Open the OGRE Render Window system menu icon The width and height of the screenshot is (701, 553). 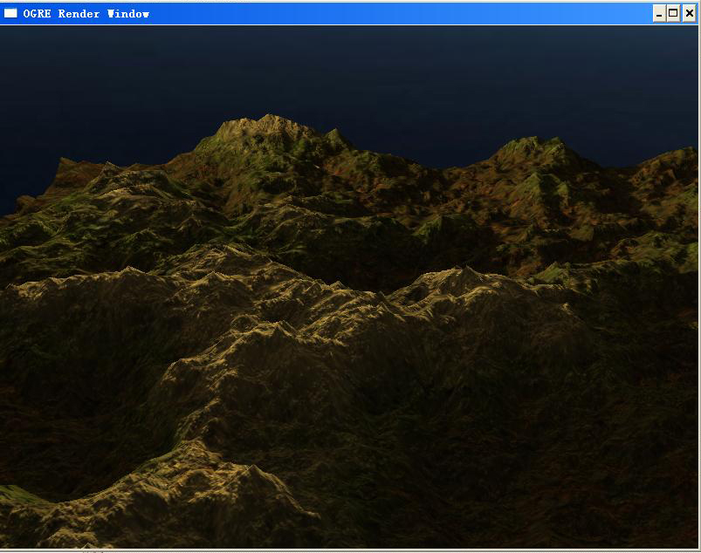(10, 13)
